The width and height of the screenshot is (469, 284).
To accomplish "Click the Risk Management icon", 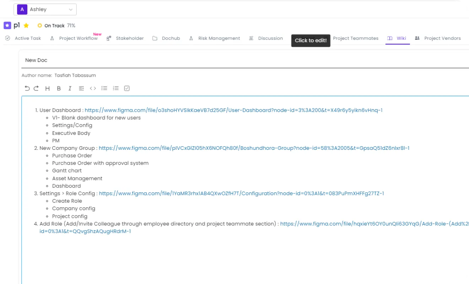I will (191, 38).
